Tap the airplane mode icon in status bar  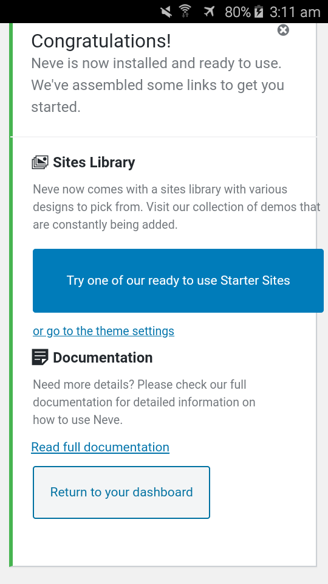point(210,12)
